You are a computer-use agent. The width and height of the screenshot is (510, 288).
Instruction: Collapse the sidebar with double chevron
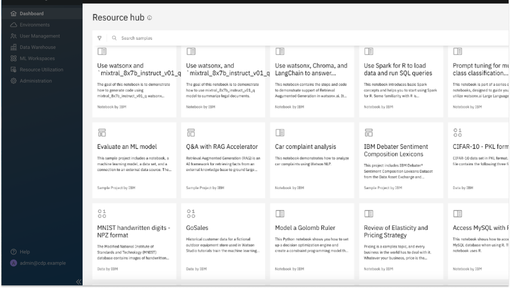pyautogui.click(x=79, y=282)
